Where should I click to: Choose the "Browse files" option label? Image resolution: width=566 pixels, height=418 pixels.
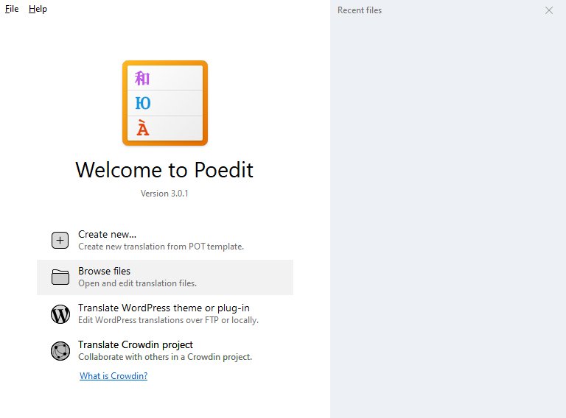click(x=104, y=272)
